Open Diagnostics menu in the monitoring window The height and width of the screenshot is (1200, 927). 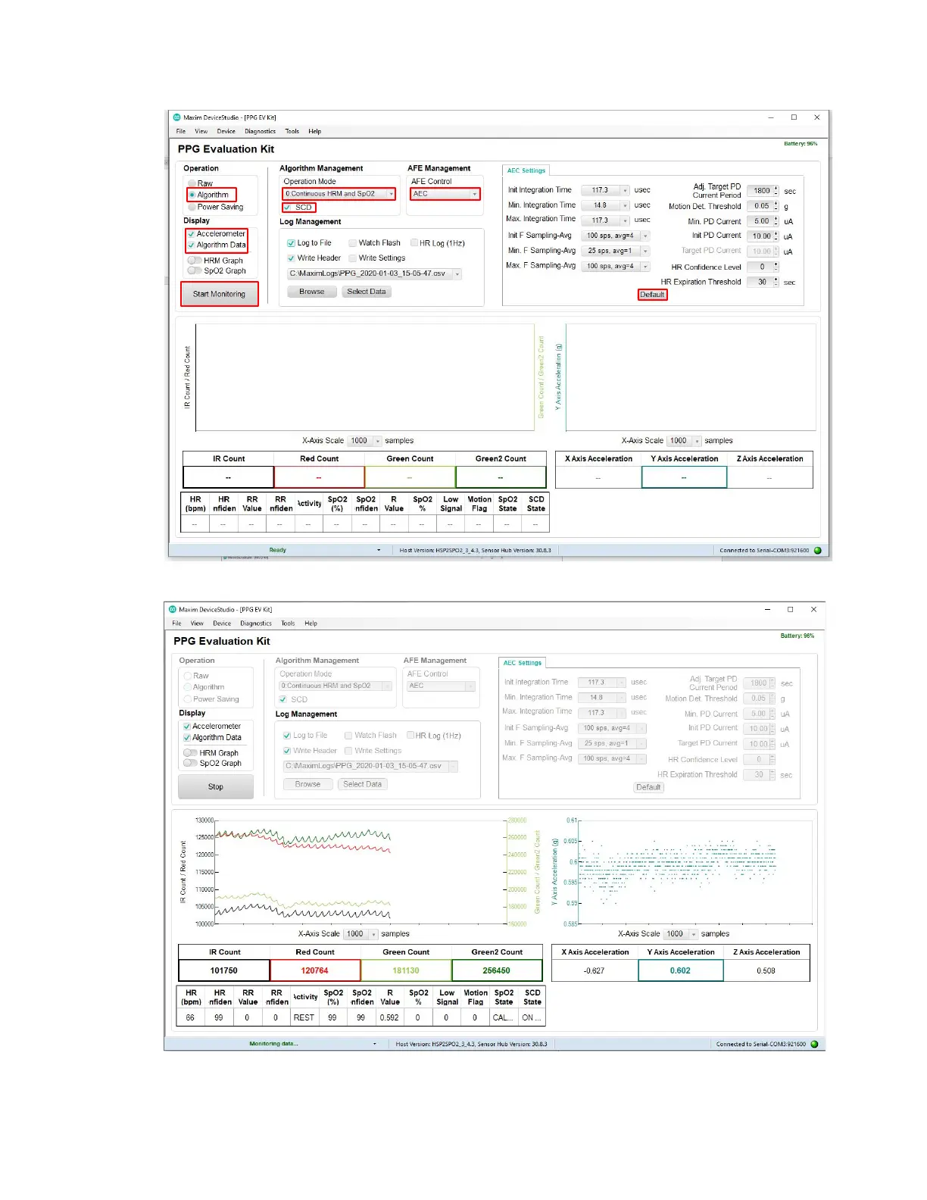point(256,623)
